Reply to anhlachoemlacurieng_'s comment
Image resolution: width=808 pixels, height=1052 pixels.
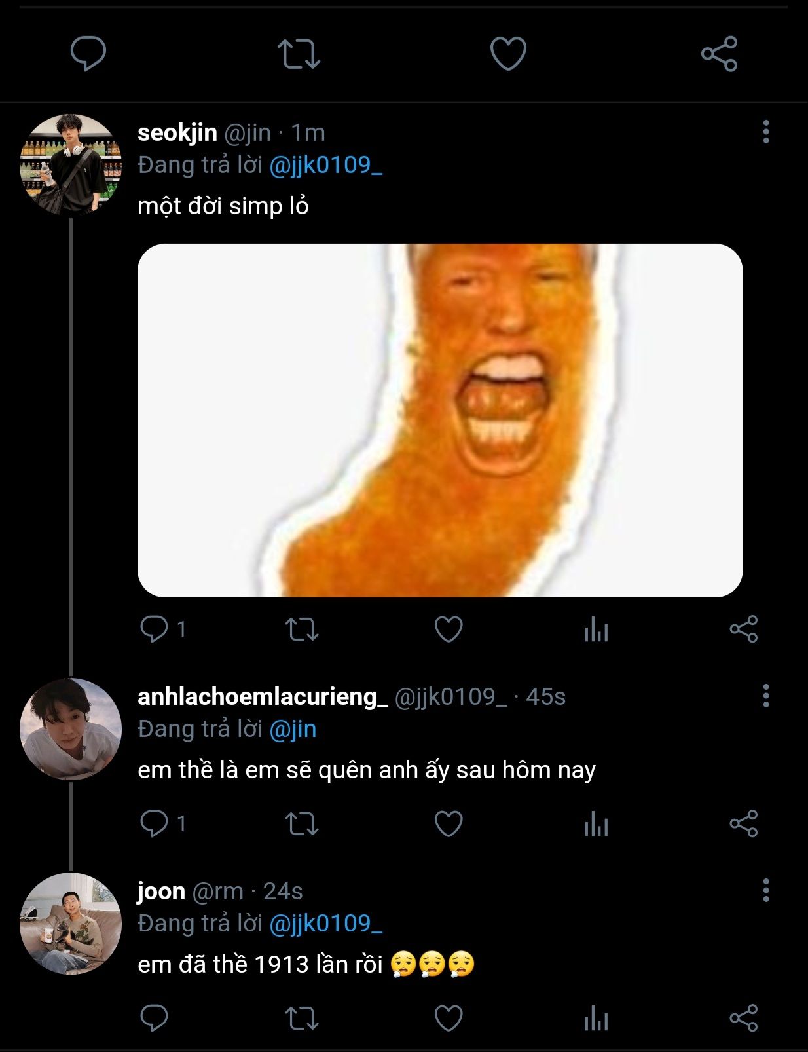point(155,823)
